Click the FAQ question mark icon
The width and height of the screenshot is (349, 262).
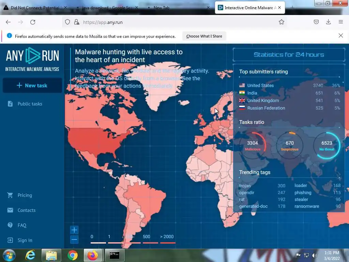[10, 225]
